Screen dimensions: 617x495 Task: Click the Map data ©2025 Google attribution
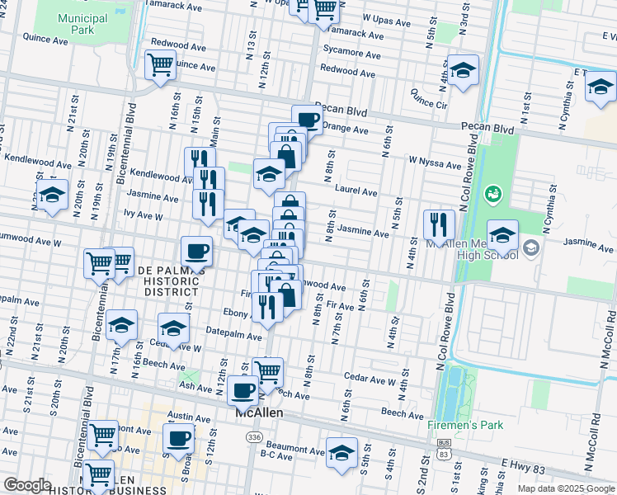tap(566, 489)
